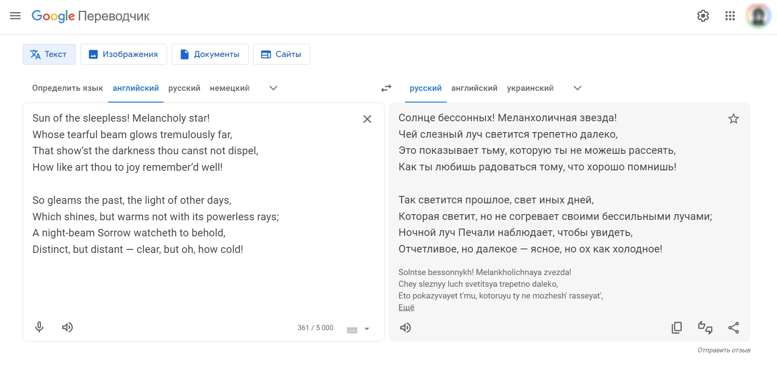Open the main hamburger menu
Viewport: 777px width, 368px height.
tap(15, 16)
